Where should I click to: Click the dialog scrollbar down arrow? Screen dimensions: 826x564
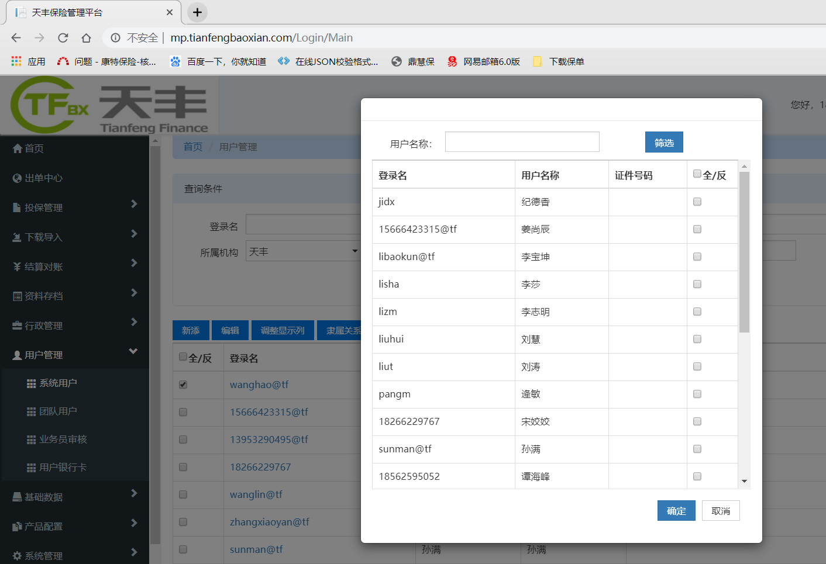point(744,482)
